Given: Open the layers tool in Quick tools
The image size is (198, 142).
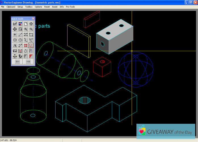Looking at the screenshot, I should pos(15,24).
